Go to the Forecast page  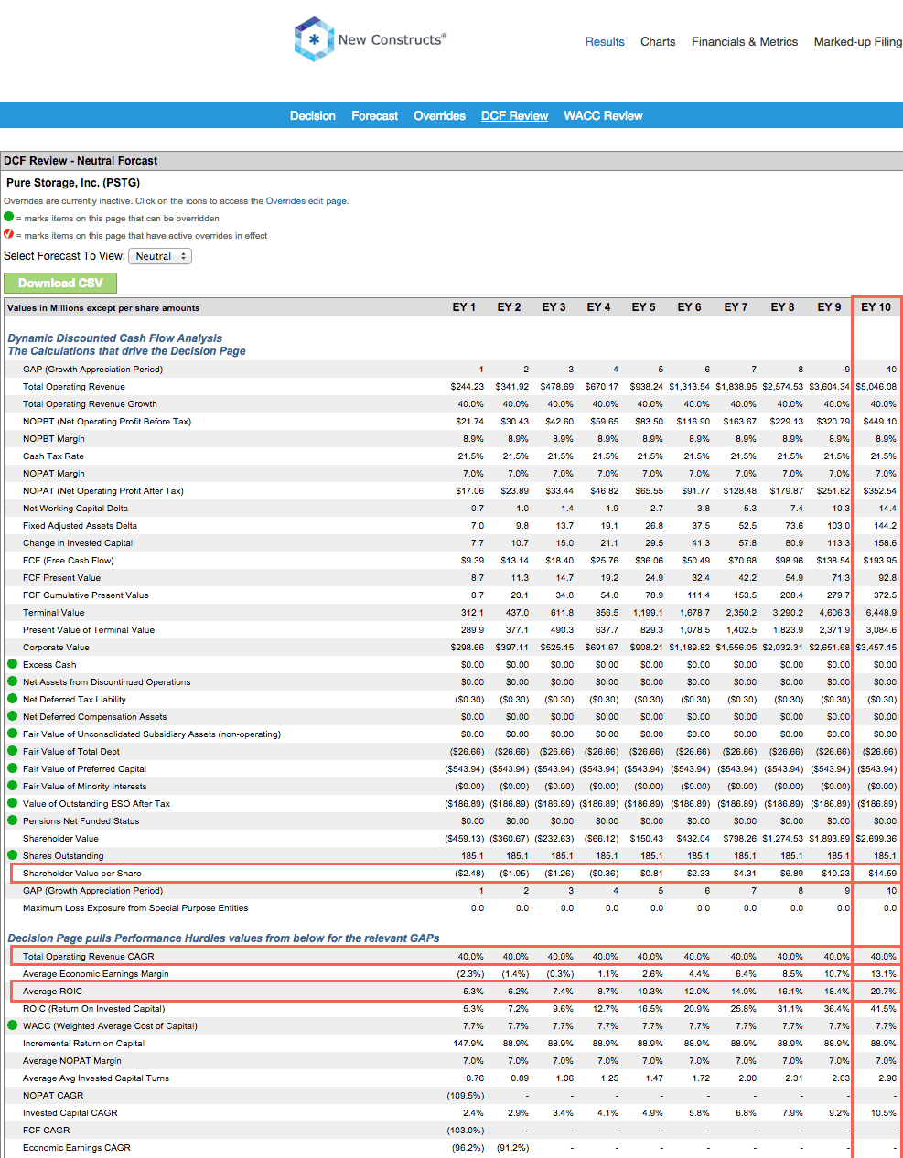tap(375, 115)
